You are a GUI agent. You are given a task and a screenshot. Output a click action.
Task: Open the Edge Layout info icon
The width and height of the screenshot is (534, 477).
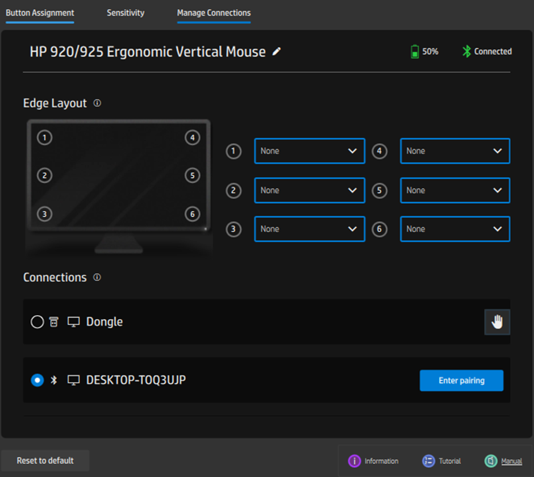97,103
